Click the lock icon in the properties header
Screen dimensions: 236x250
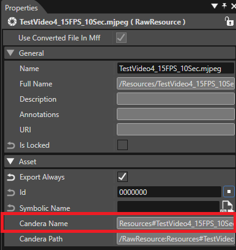[x=229, y=21]
